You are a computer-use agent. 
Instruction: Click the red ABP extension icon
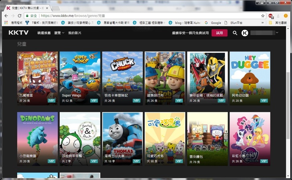click(271, 16)
